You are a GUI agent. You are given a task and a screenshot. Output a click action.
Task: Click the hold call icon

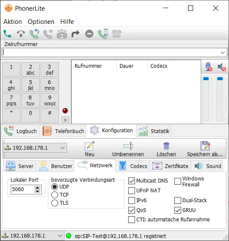coord(48,34)
